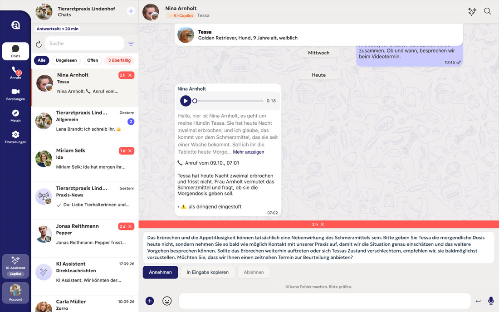
Task: Send the message with enter arrow icon
Action: point(478,301)
